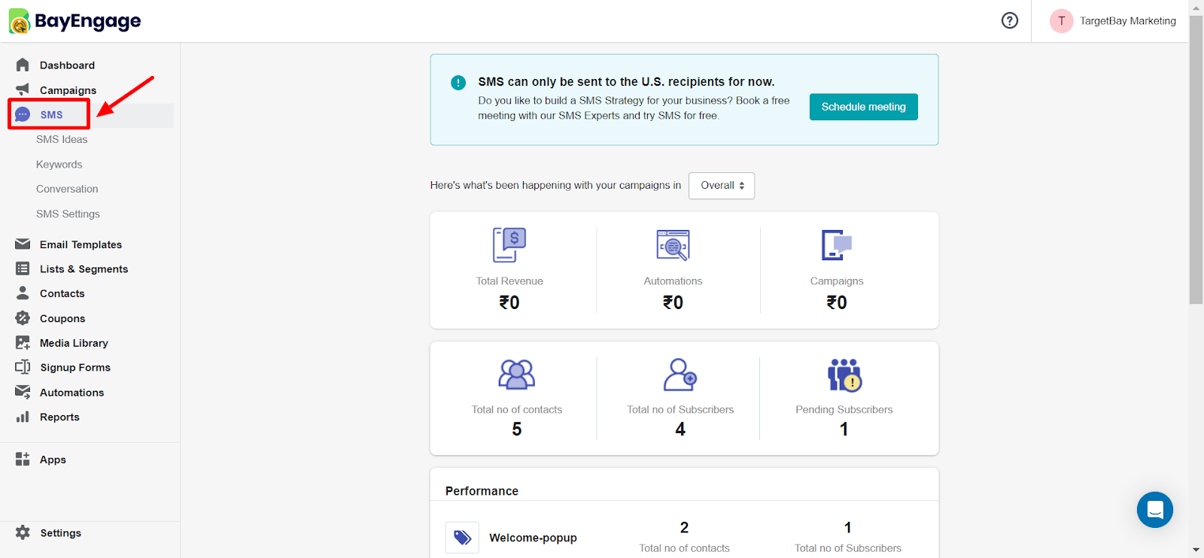Image resolution: width=1204 pixels, height=558 pixels.
Task: Click the scrollbar up arrow
Action: click(1196, 7)
